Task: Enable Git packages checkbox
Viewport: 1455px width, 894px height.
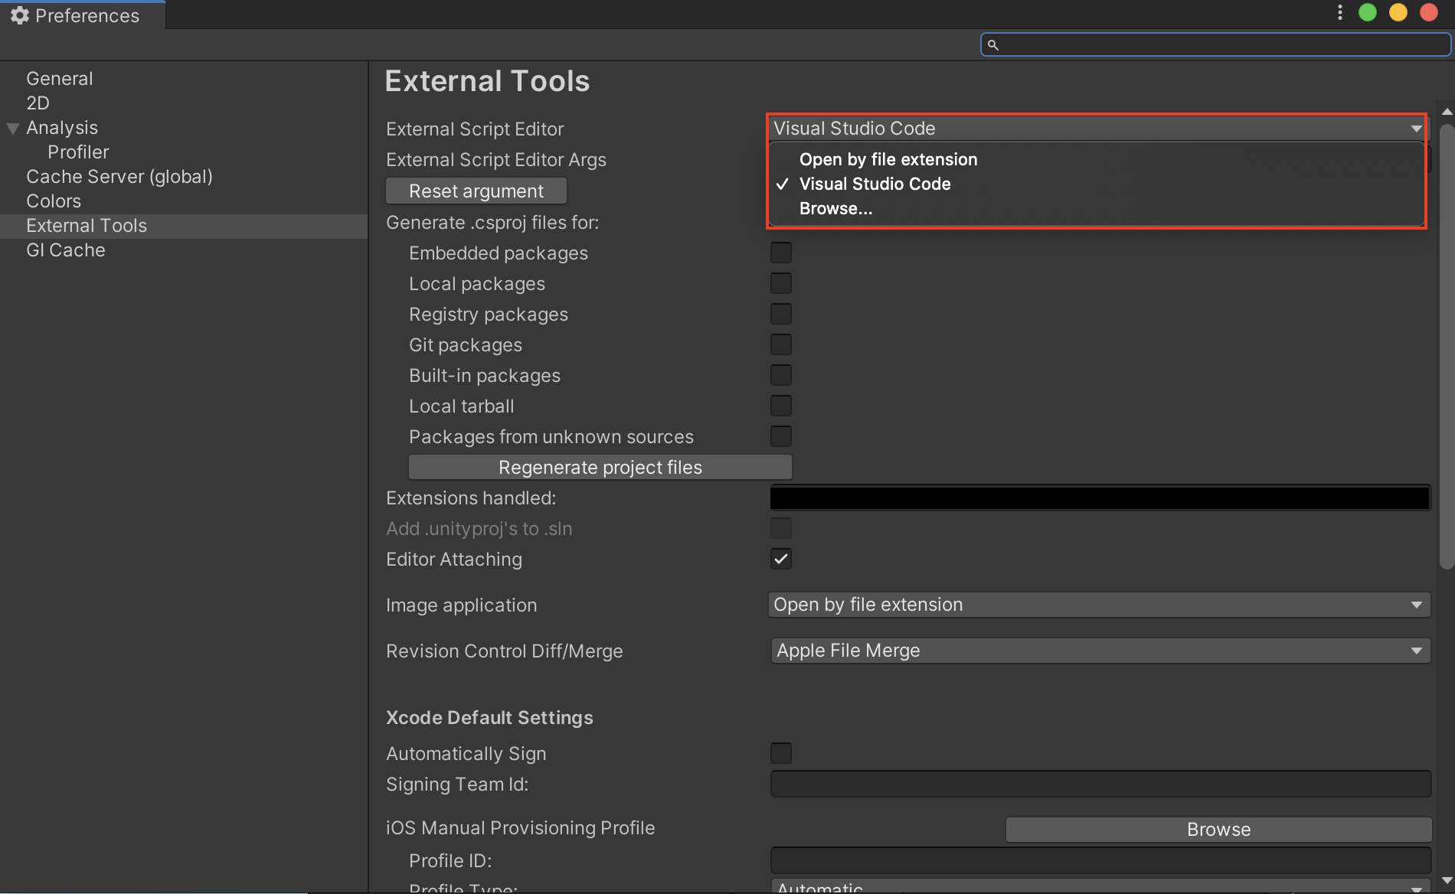Action: coord(780,344)
